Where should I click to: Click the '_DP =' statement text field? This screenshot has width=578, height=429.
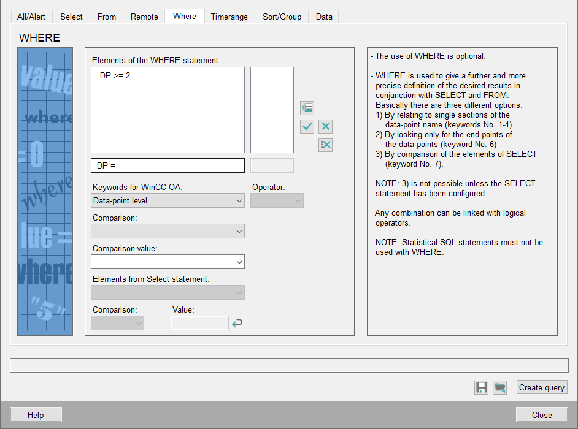tap(168, 165)
